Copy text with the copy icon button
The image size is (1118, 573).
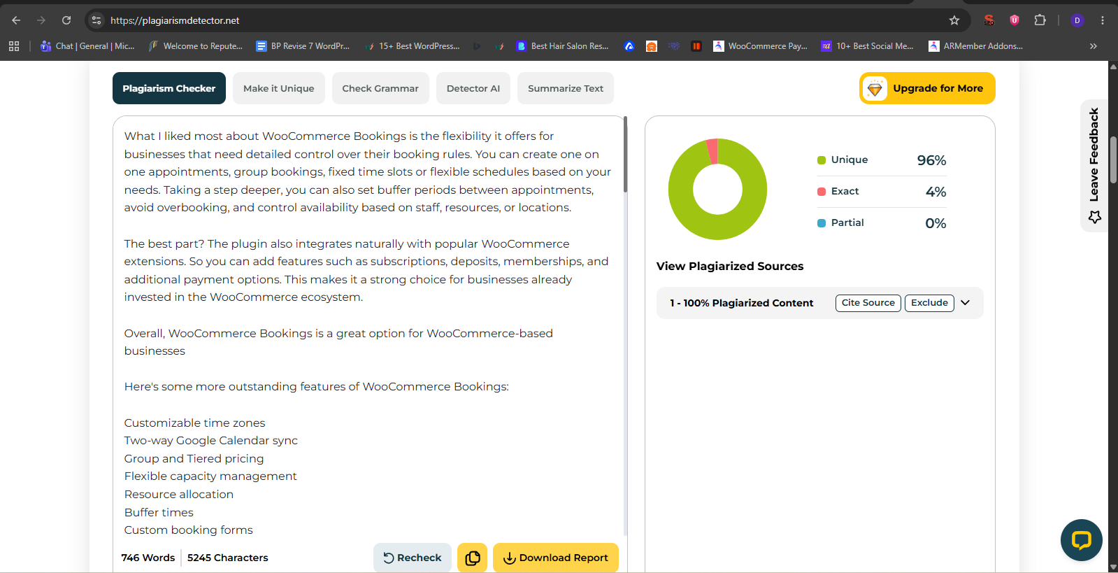(x=473, y=558)
